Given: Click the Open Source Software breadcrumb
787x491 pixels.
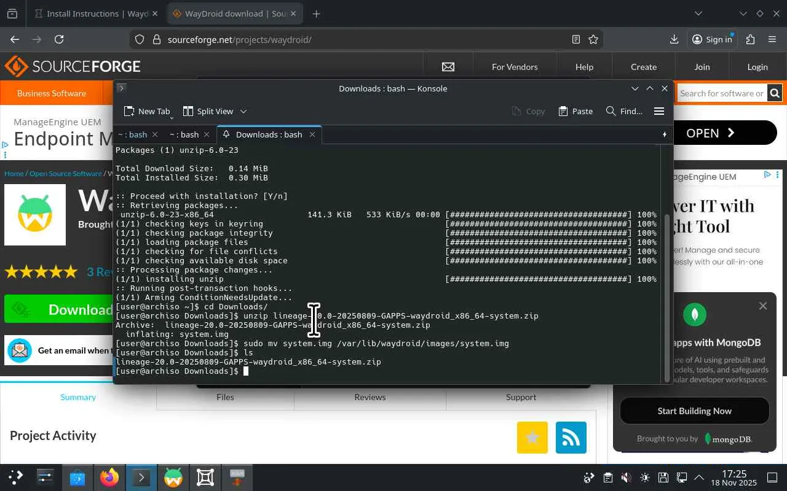Looking at the screenshot, I should click(66, 174).
